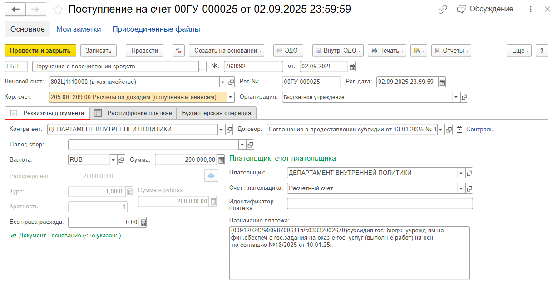This screenshot has height=294, width=553.
Task: Open calculator for Без права расхода field
Action: (x=143, y=222)
